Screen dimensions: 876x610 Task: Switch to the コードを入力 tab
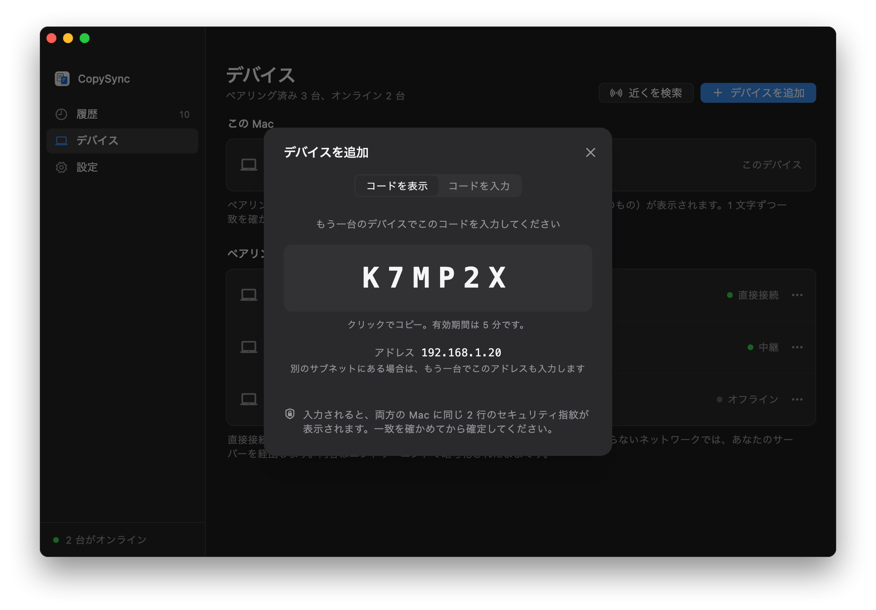tap(479, 186)
